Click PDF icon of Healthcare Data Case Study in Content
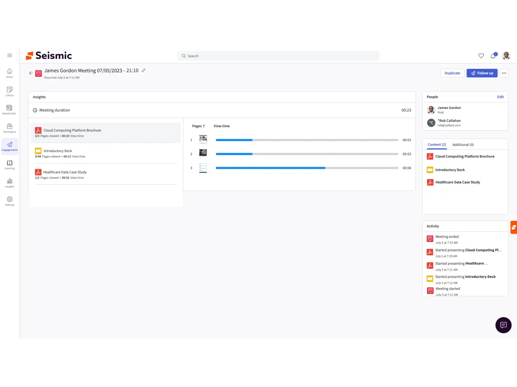517x387 pixels. point(430,182)
